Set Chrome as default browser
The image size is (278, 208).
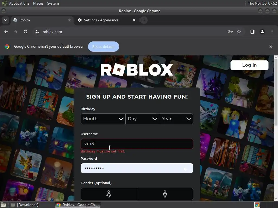(x=103, y=47)
